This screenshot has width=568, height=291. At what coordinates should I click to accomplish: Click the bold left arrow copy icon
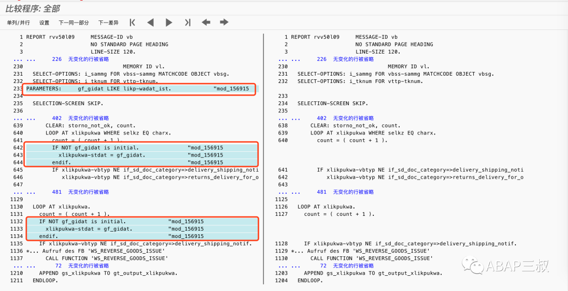coord(206,23)
